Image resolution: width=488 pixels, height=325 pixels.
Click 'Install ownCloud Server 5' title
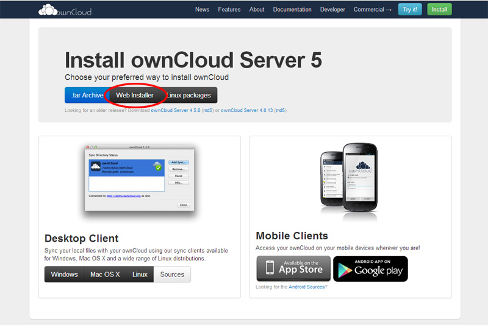[x=193, y=60]
